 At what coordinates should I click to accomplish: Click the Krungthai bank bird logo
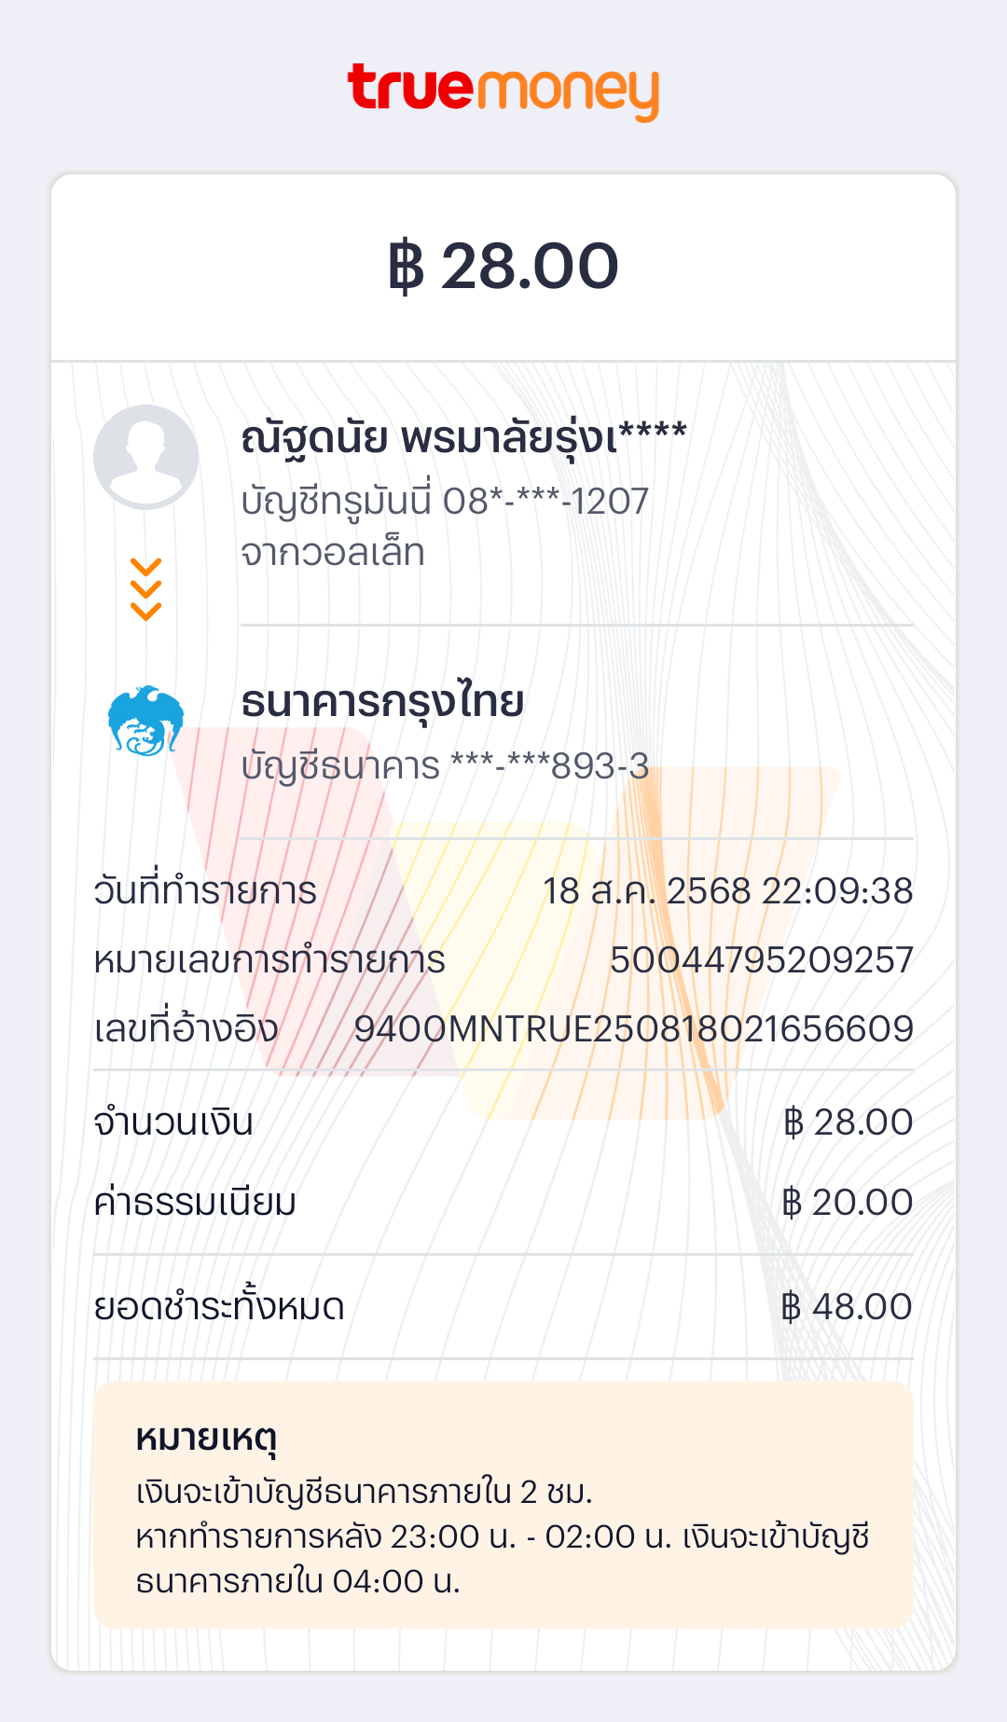tap(145, 721)
